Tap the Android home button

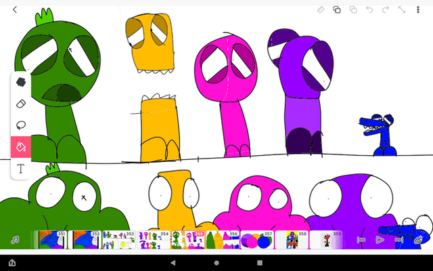click(x=216, y=263)
